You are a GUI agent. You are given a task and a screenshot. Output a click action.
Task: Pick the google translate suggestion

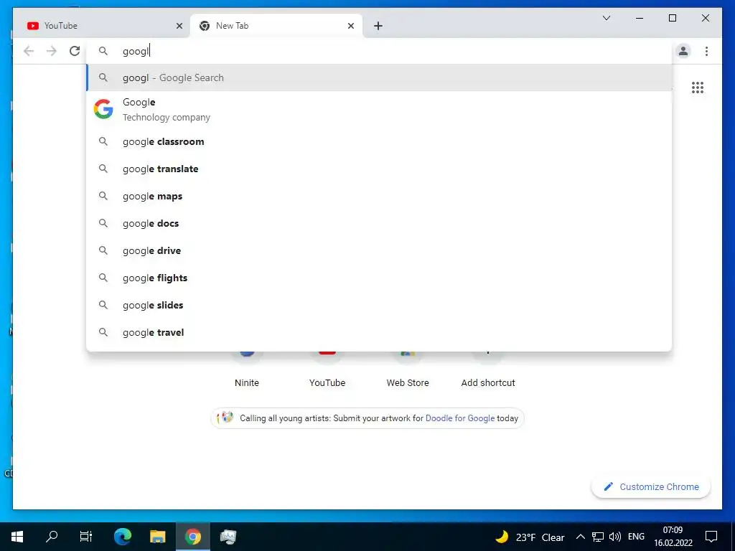[379, 169]
